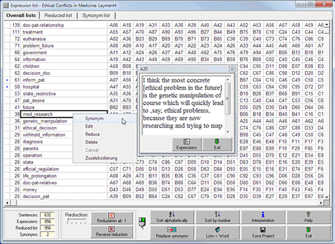The height and width of the screenshot is (244, 335).
Task: Click scroll-up arrow in A20 text box
Action: pos(228,79)
